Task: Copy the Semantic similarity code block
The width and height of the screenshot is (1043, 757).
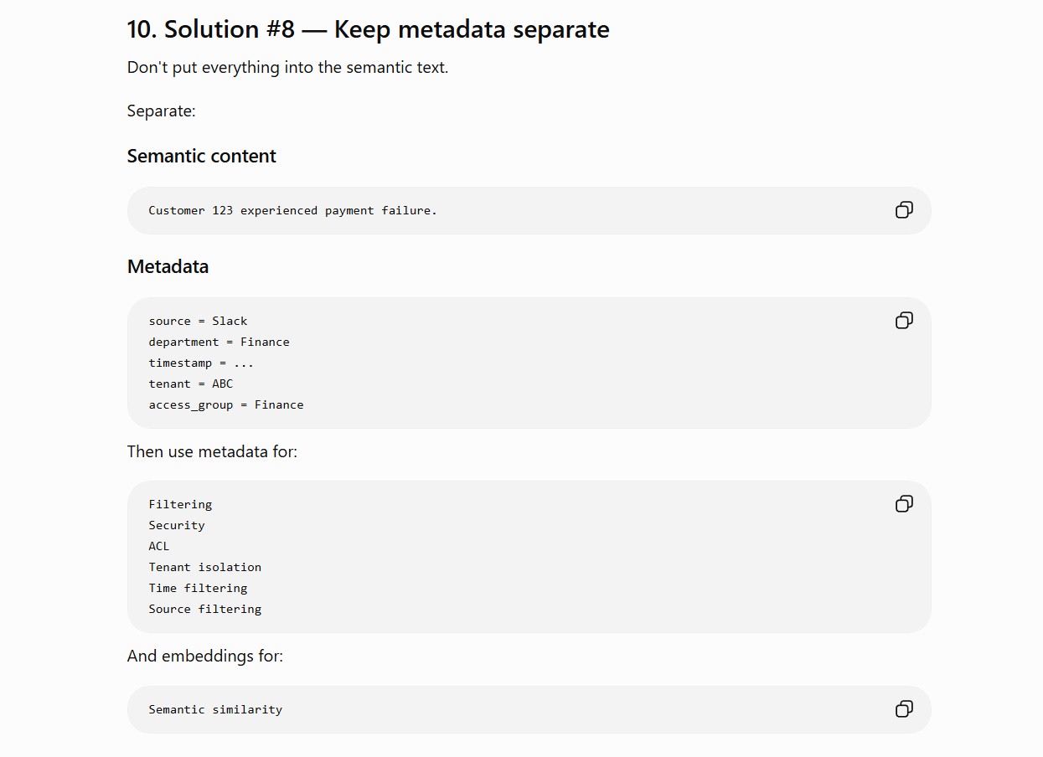Action: click(x=904, y=709)
